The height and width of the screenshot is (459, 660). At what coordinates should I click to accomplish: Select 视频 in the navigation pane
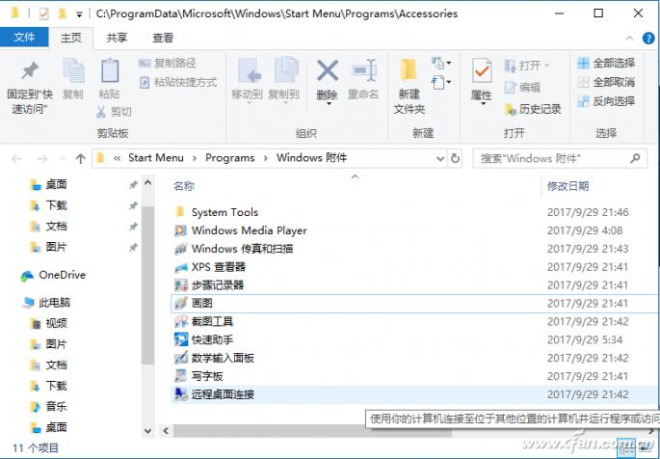[48, 323]
